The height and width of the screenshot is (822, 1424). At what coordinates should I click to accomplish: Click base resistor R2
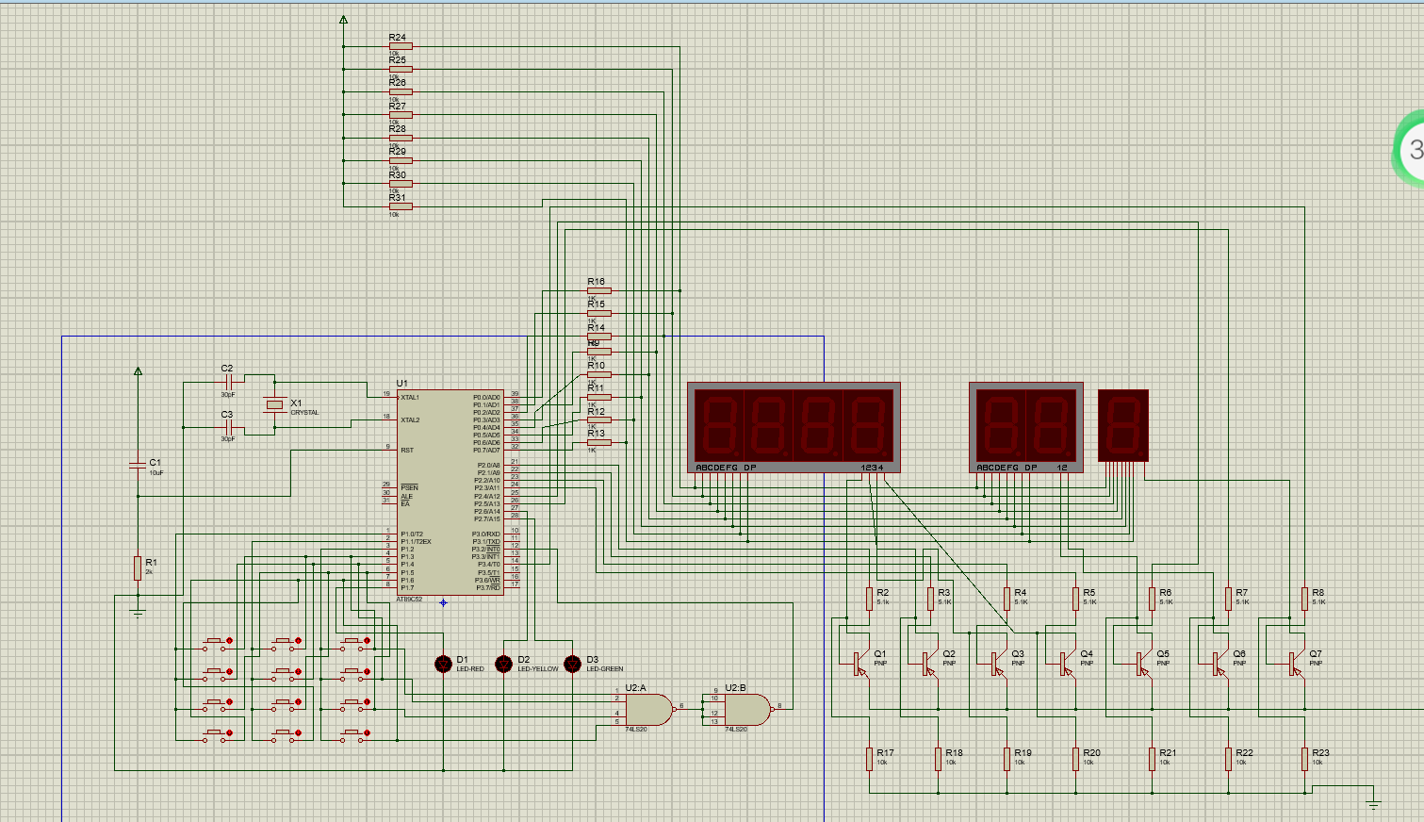tap(869, 599)
